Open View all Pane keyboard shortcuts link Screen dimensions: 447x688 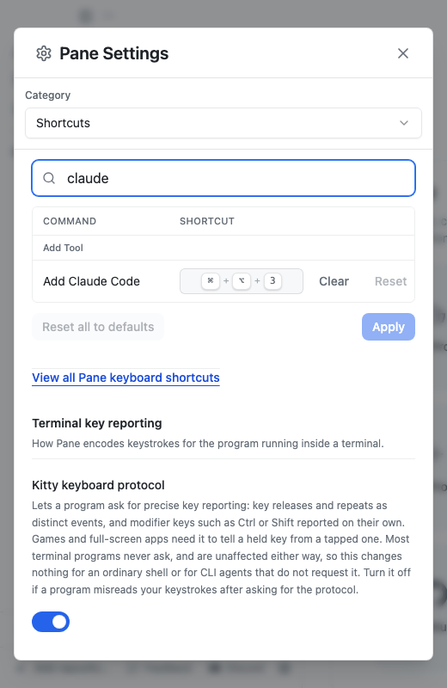126,378
